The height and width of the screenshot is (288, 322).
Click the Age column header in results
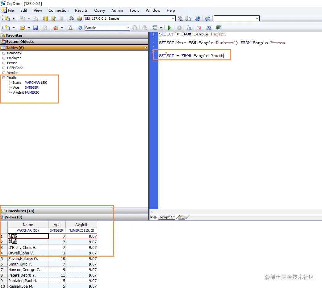click(57, 225)
